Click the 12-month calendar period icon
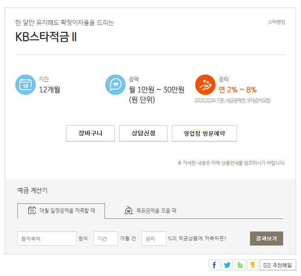This screenshot has width=301, height=276. (x=26, y=85)
